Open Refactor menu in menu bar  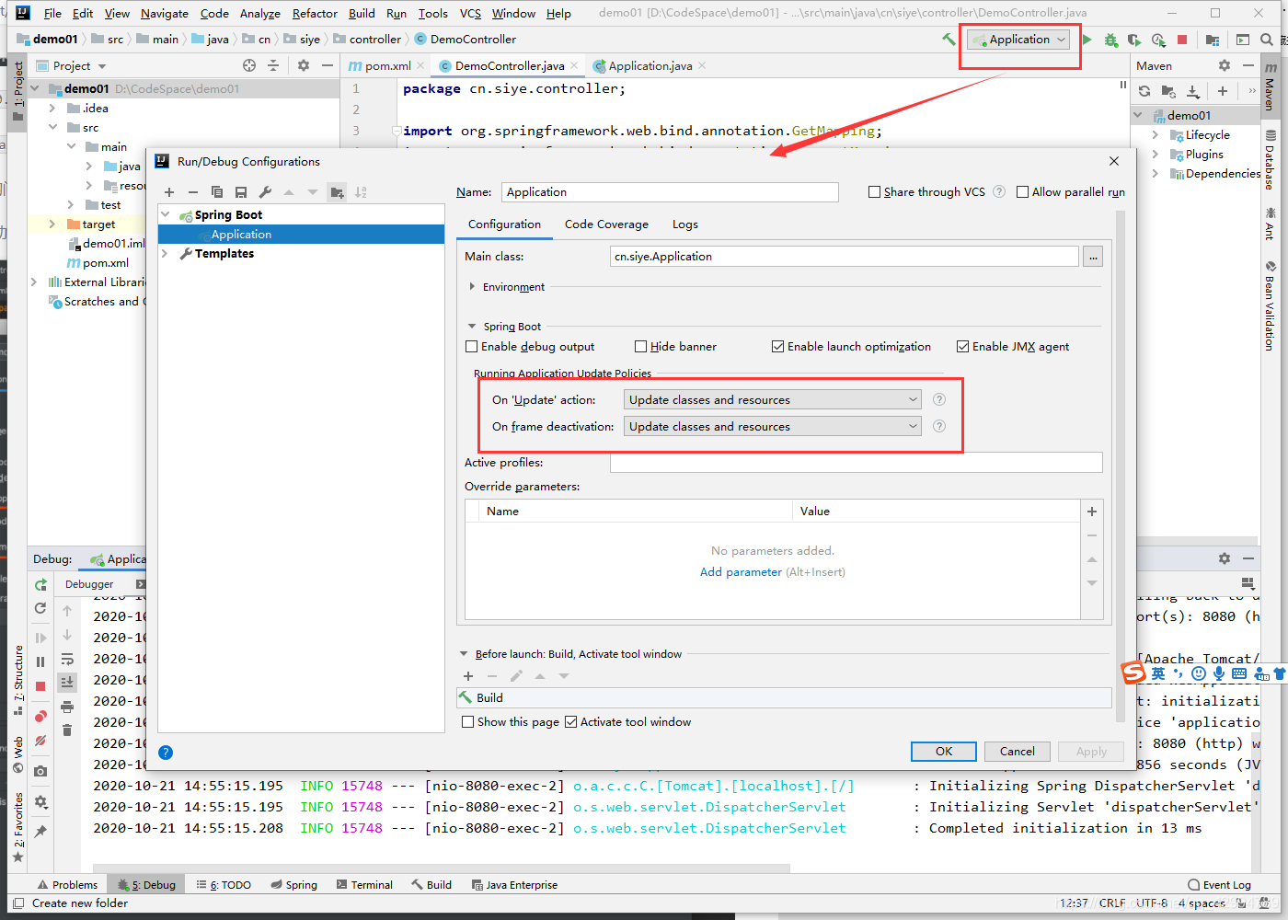coord(315,13)
